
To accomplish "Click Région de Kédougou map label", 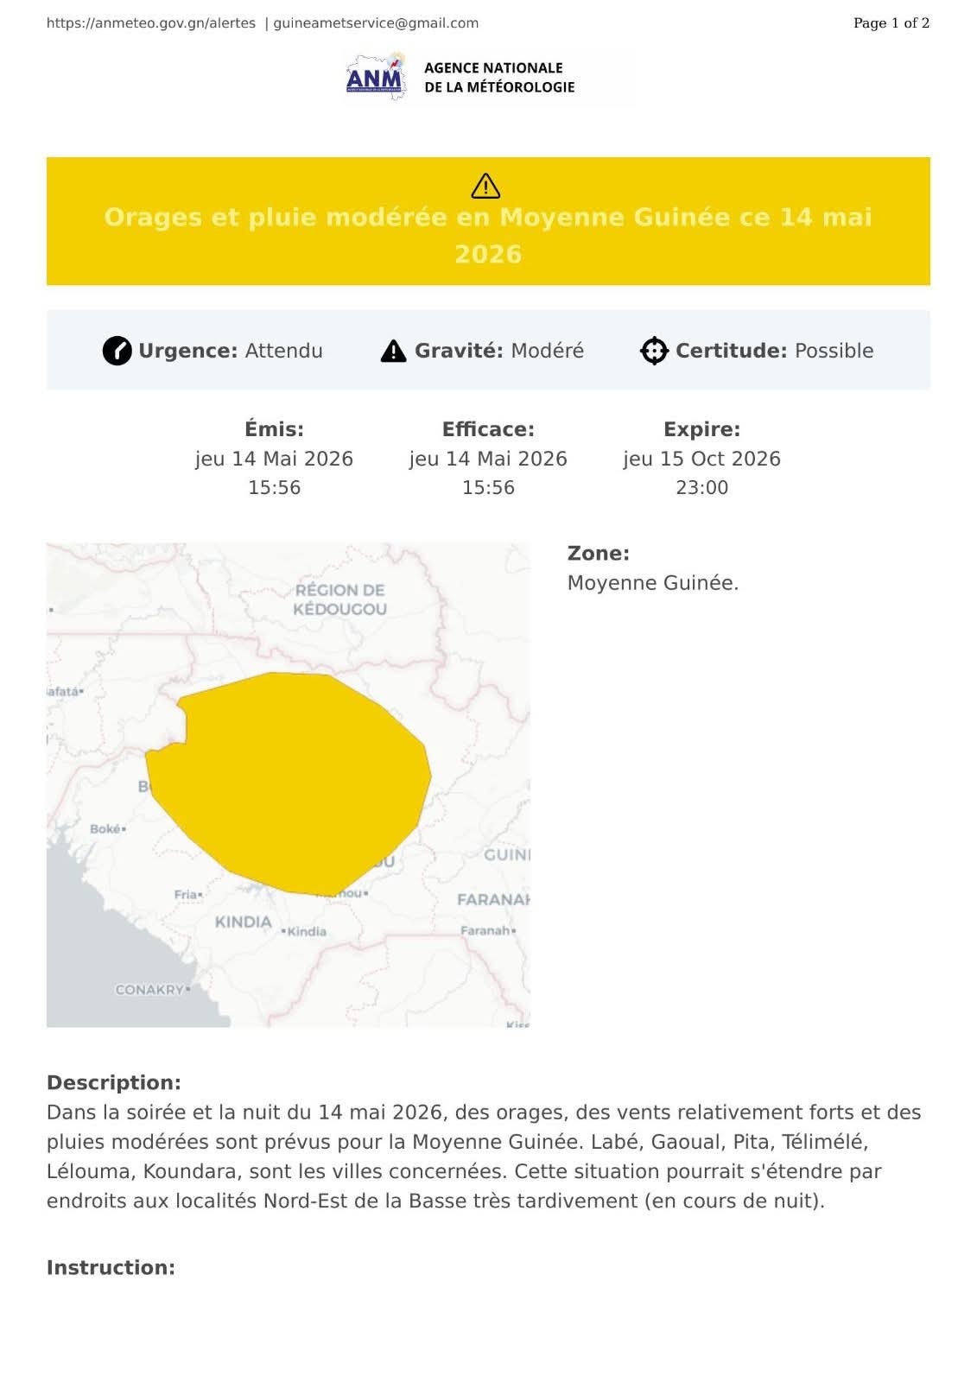I will coord(339,599).
